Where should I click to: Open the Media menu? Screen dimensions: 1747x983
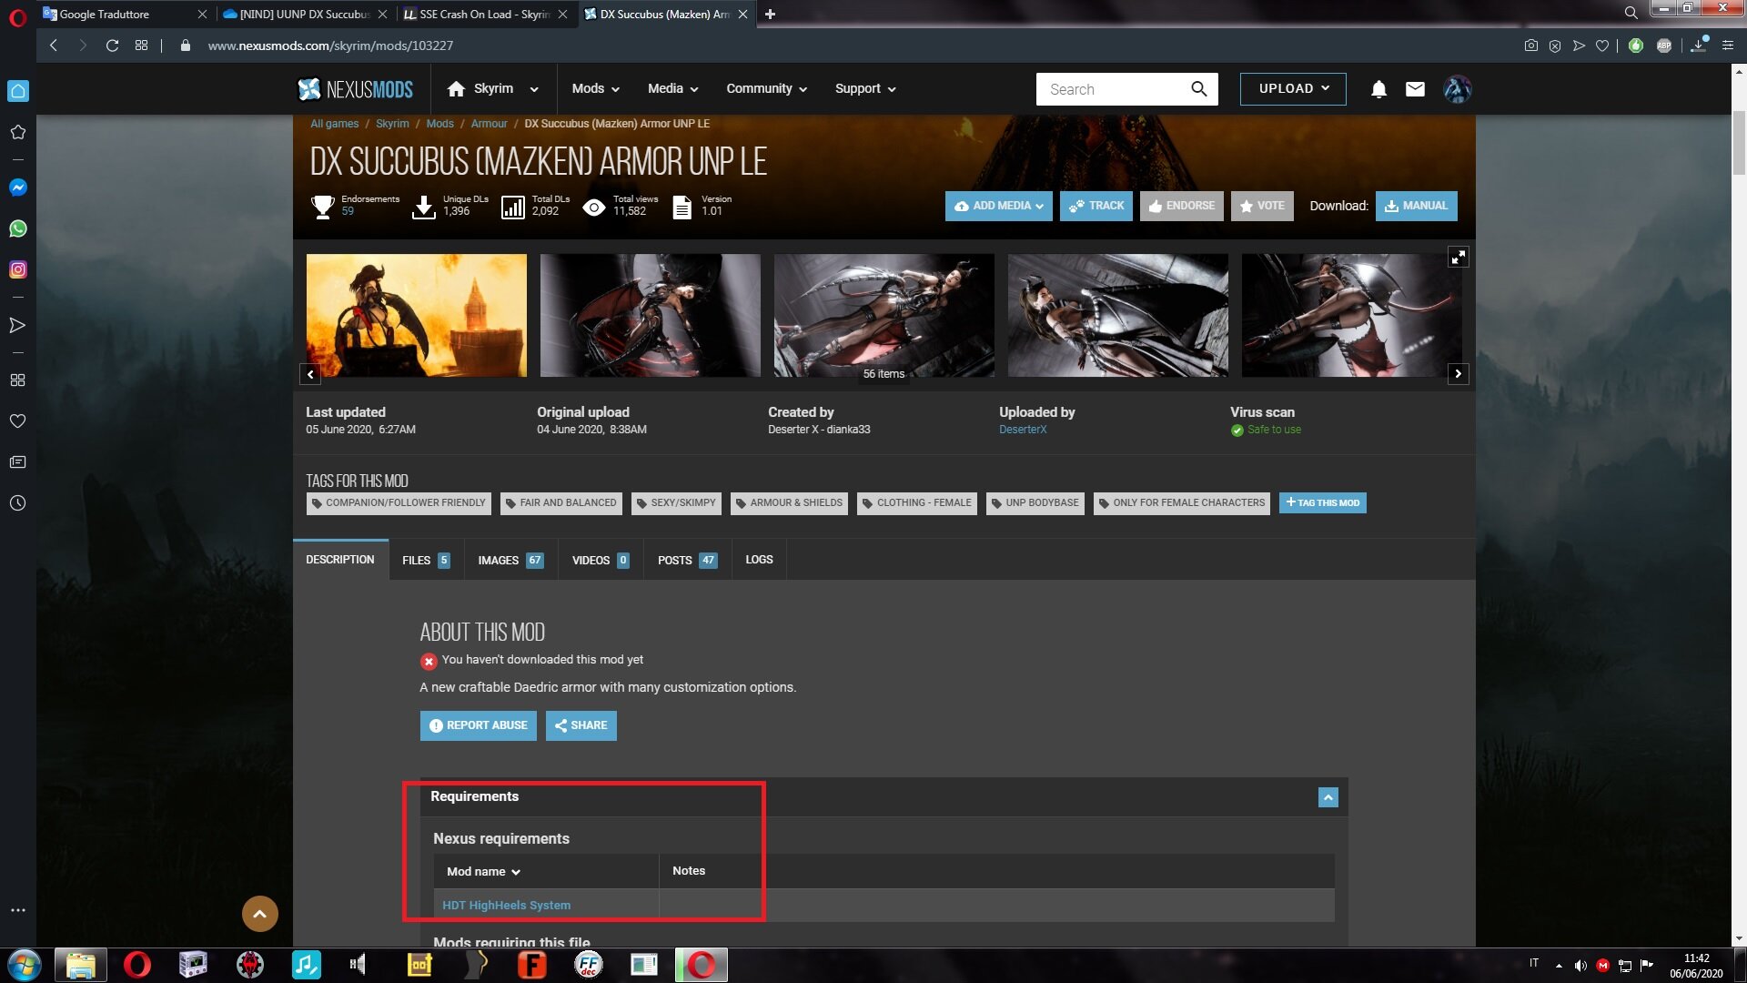point(673,89)
